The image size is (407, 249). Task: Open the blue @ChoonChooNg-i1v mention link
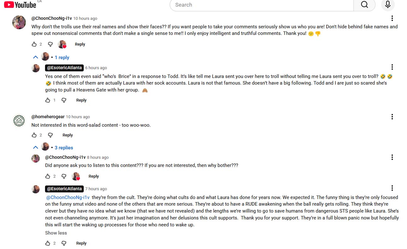tap(68, 197)
